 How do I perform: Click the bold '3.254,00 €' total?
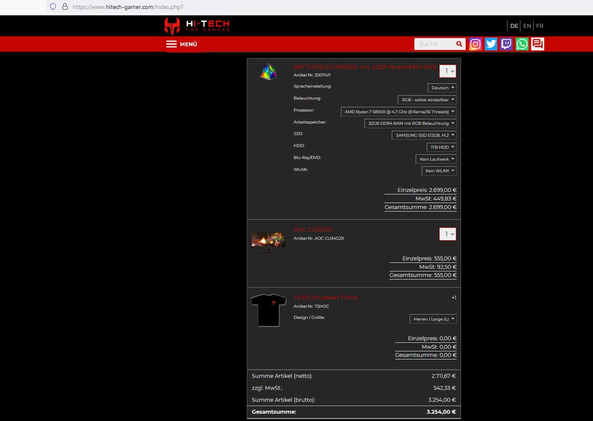tap(441, 412)
